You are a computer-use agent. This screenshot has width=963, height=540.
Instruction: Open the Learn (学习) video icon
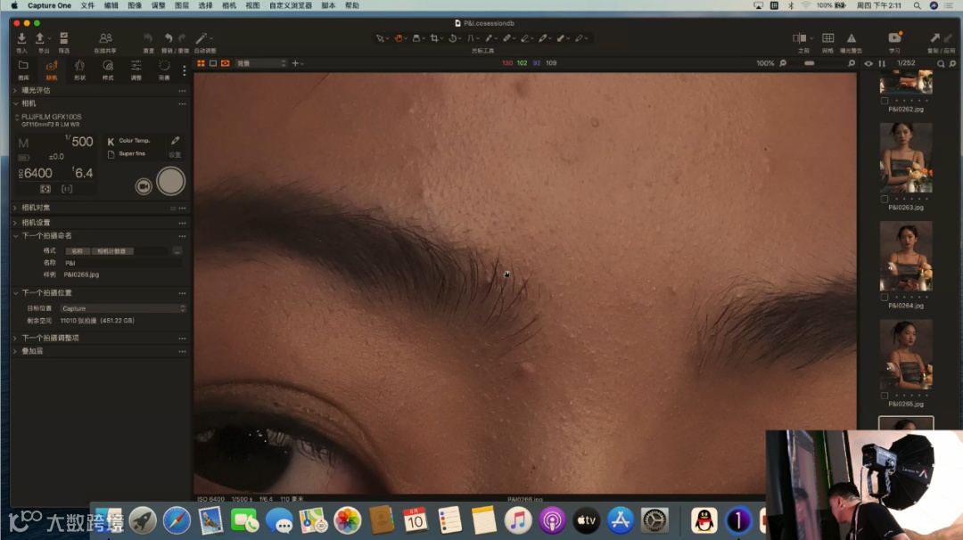point(894,38)
